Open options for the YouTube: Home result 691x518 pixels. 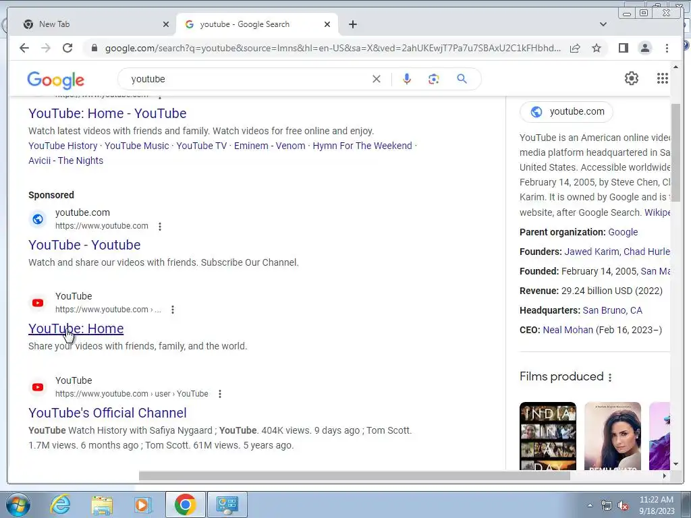(x=173, y=310)
